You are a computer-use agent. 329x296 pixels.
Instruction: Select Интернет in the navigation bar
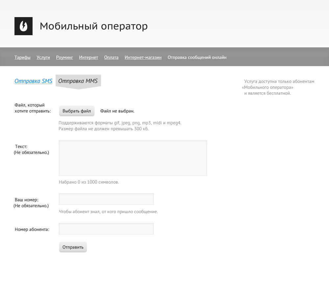pos(89,57)
